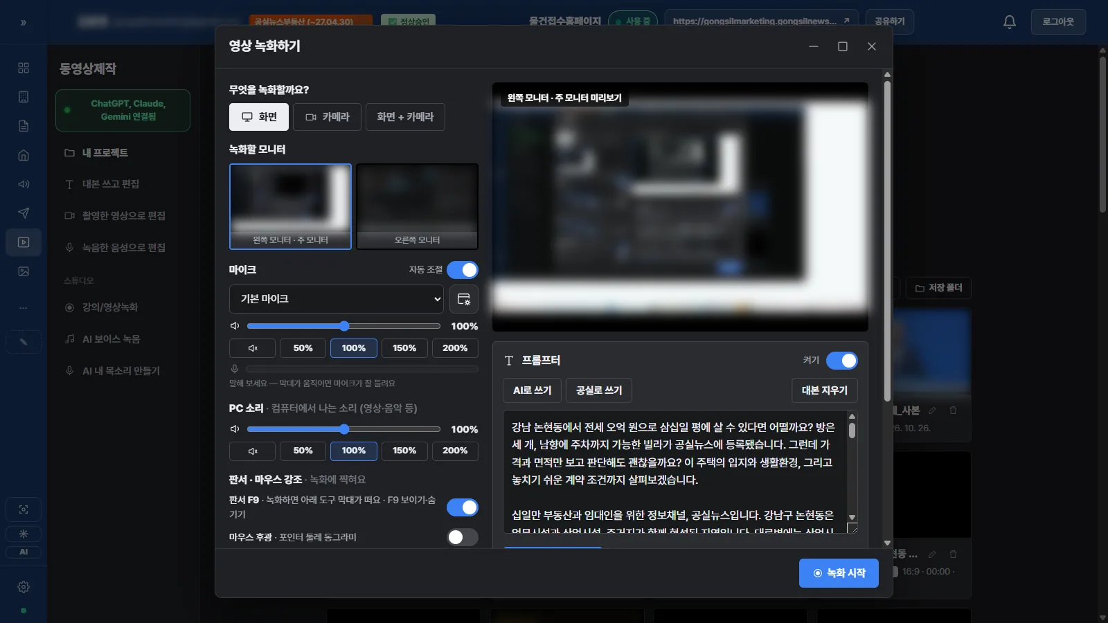Open AI 보이스 녹음 in the sidebar
This screenshot has width=1108, height=623.
click(111, 339)
